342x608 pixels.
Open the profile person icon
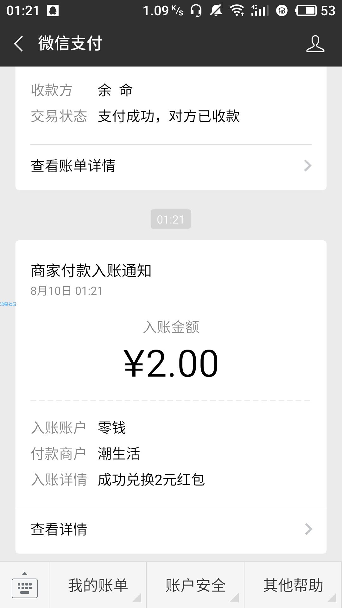point(315,44)
